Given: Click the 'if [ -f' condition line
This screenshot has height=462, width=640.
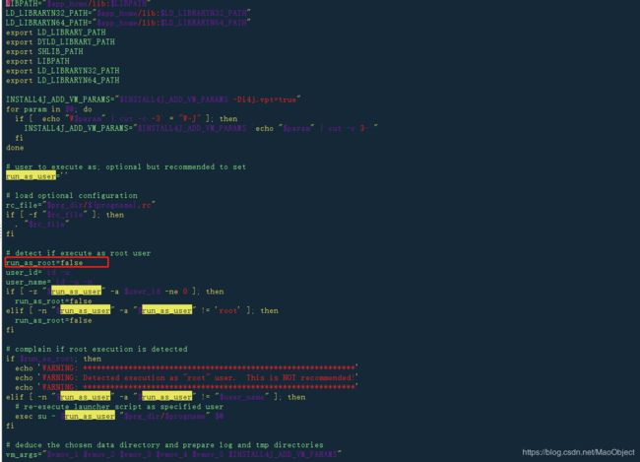Looking at the screenshot, I should tap(65, 215).
